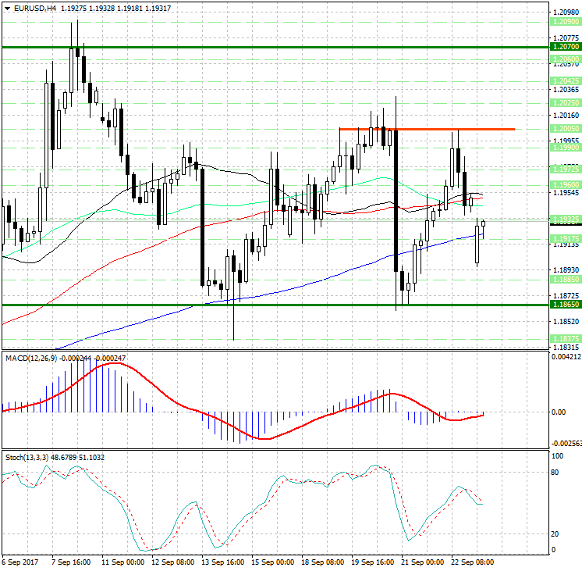
Task: Click the 0.004212 MACD scale value
Action: [x=566, y=357]
